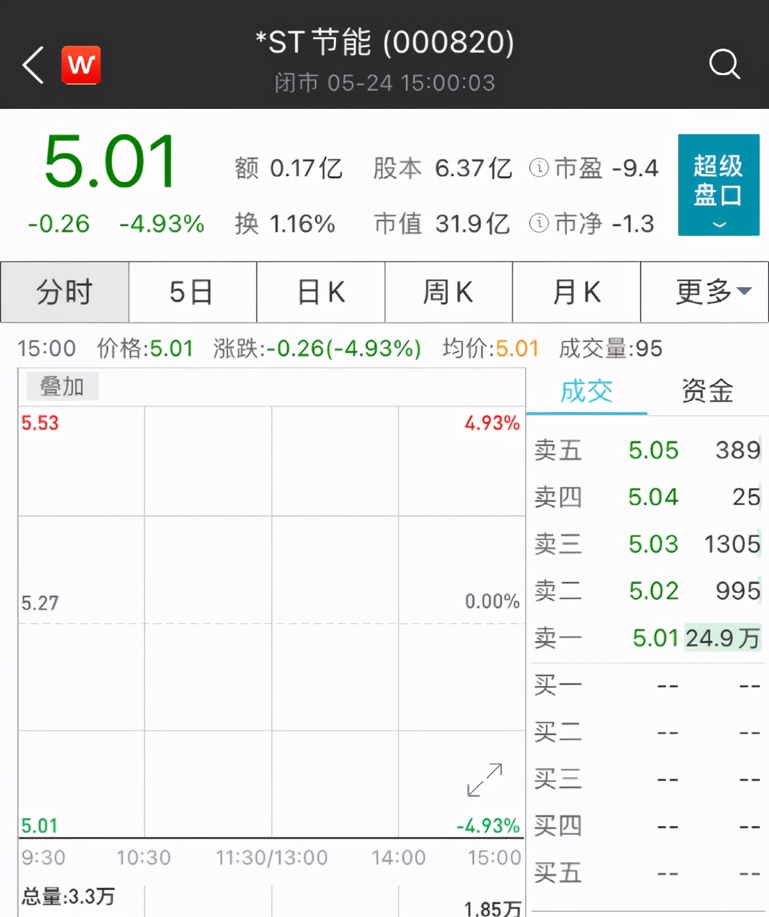This screenshot has height=917, width=769.
Task: Select the 分时 tab
Action: (65, 292)
